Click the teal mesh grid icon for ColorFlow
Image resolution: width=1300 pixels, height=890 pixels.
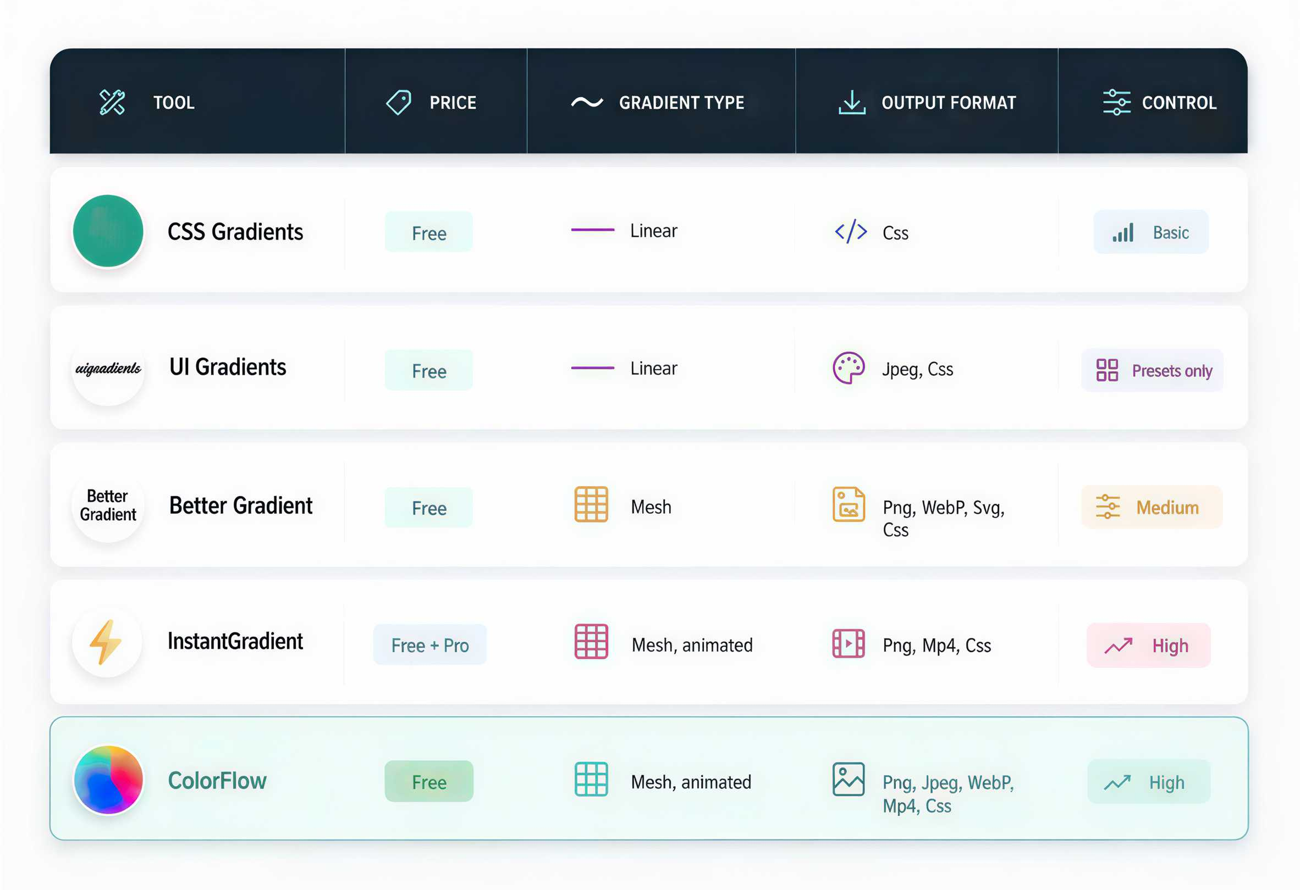tap(591, 779)
